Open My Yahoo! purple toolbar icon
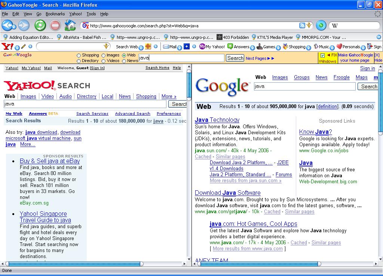383x276 pixels. click(202, 46)
